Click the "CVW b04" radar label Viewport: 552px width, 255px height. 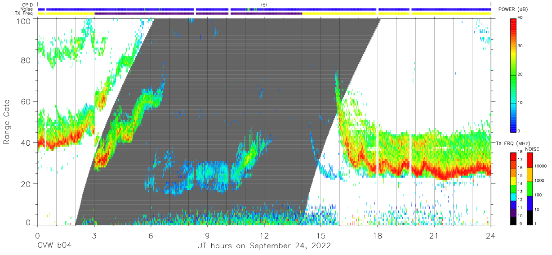pos(54,246)
